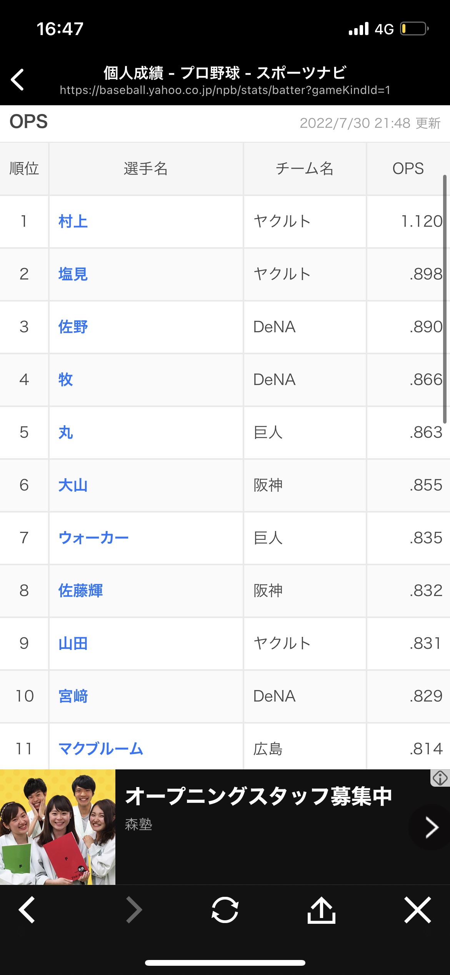The height and width of the screenshot is (975, 450).
Task: Tap the back arrow in top header
Action: tap(18, 80)
